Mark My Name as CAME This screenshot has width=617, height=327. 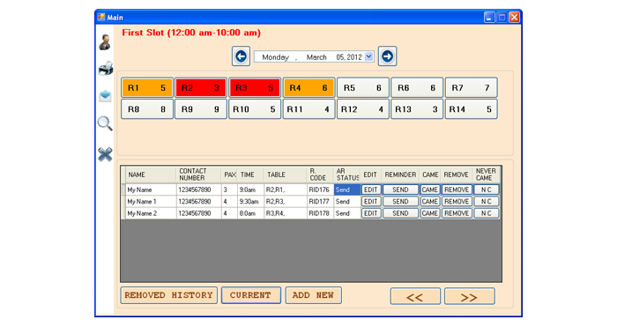[430, 190]
